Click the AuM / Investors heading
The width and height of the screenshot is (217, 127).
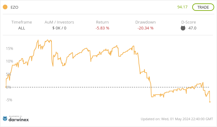[59, 22]
